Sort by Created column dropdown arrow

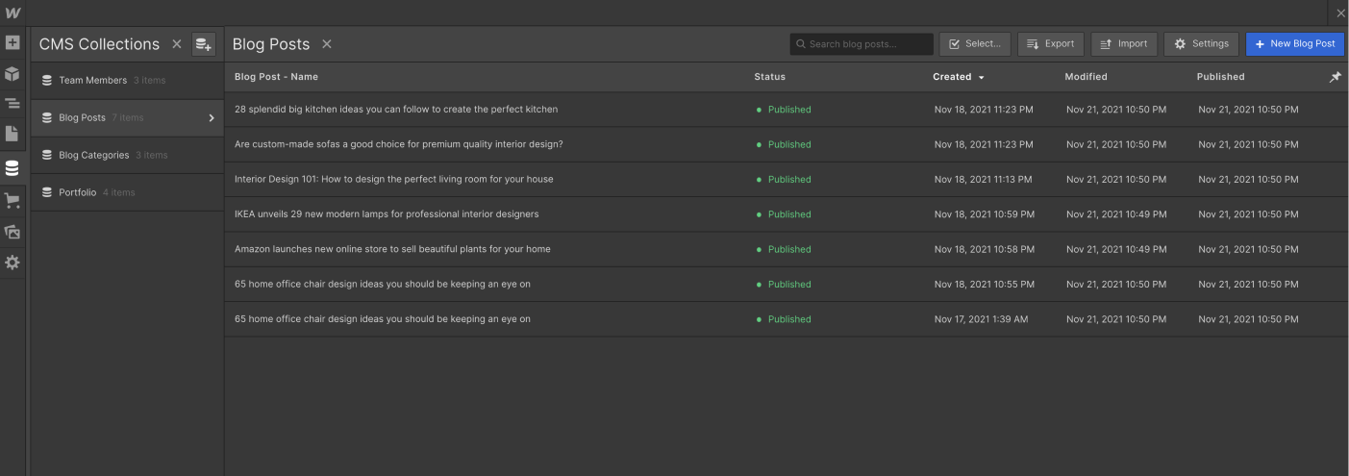tap(982, 77)
